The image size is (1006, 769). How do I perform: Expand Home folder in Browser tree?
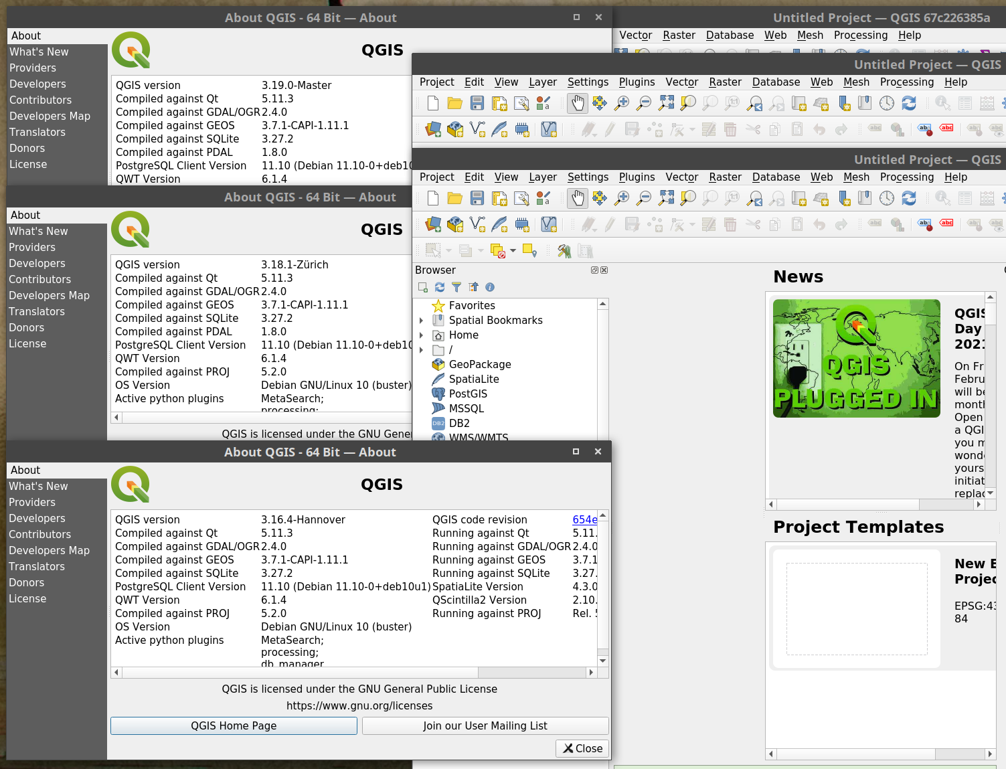pos(421,335)
